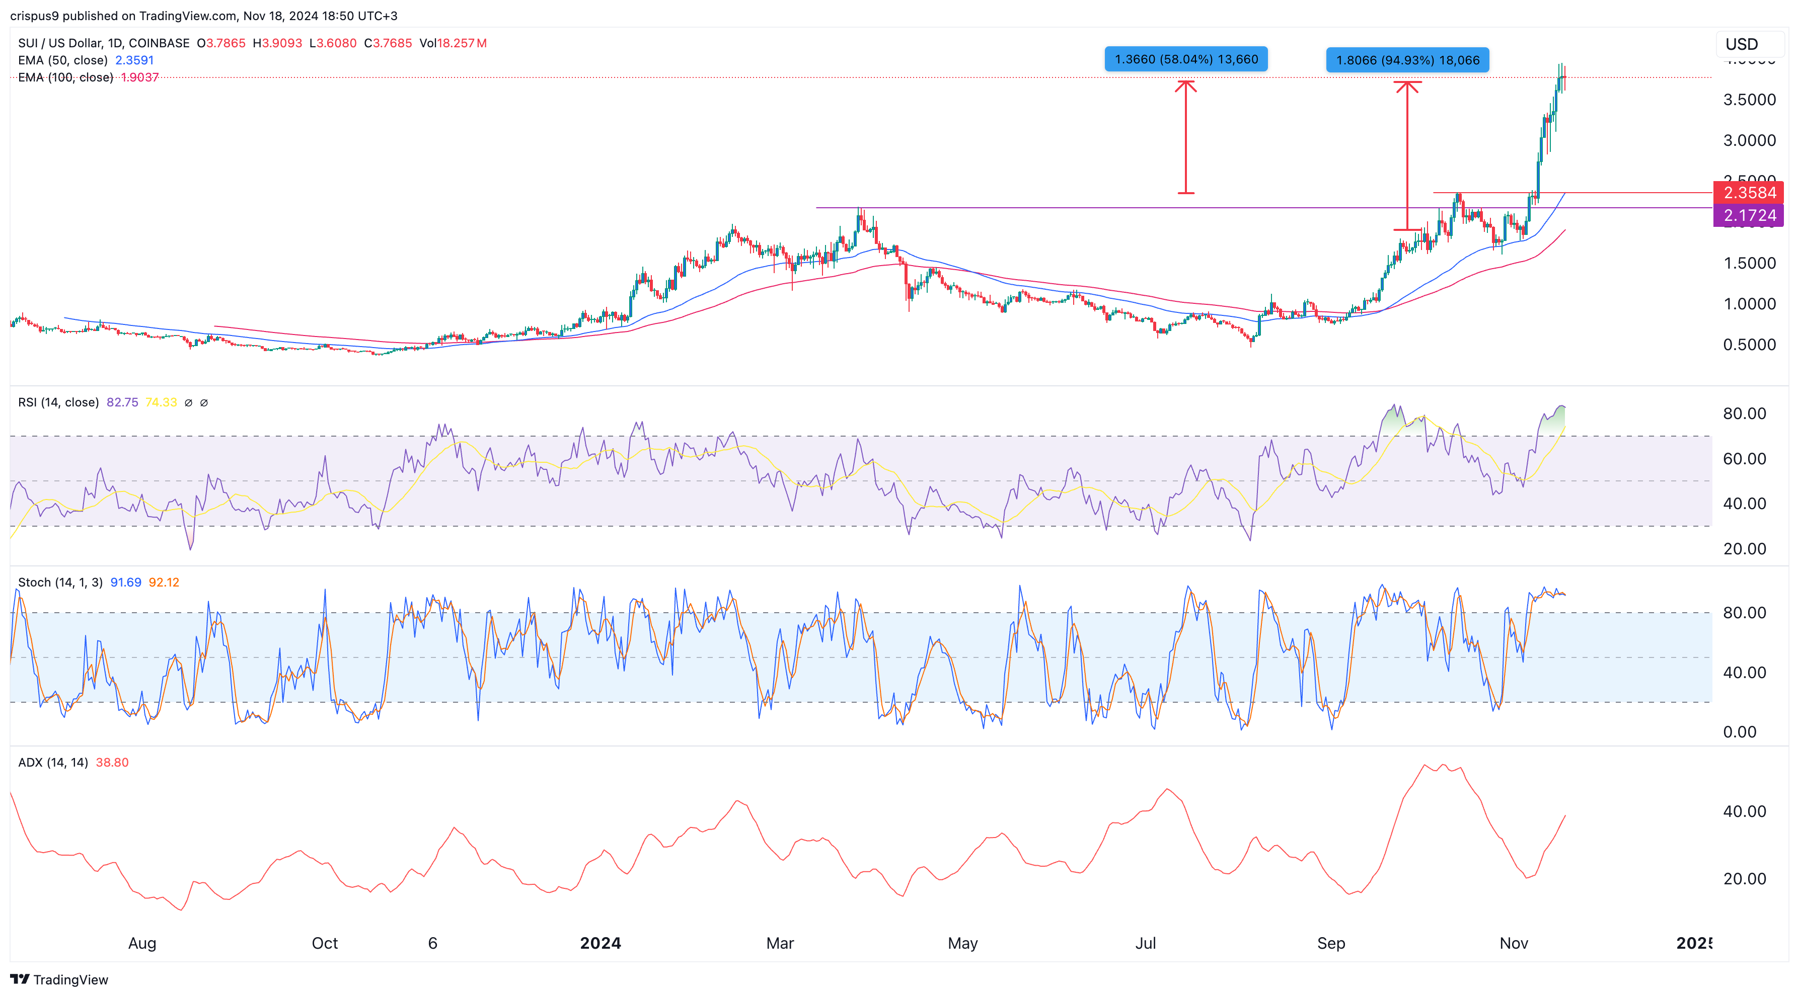This screenshot has width=1799, height=997.
Task: Click the open price O3.7865 value
Action: [x=221, y=43]
